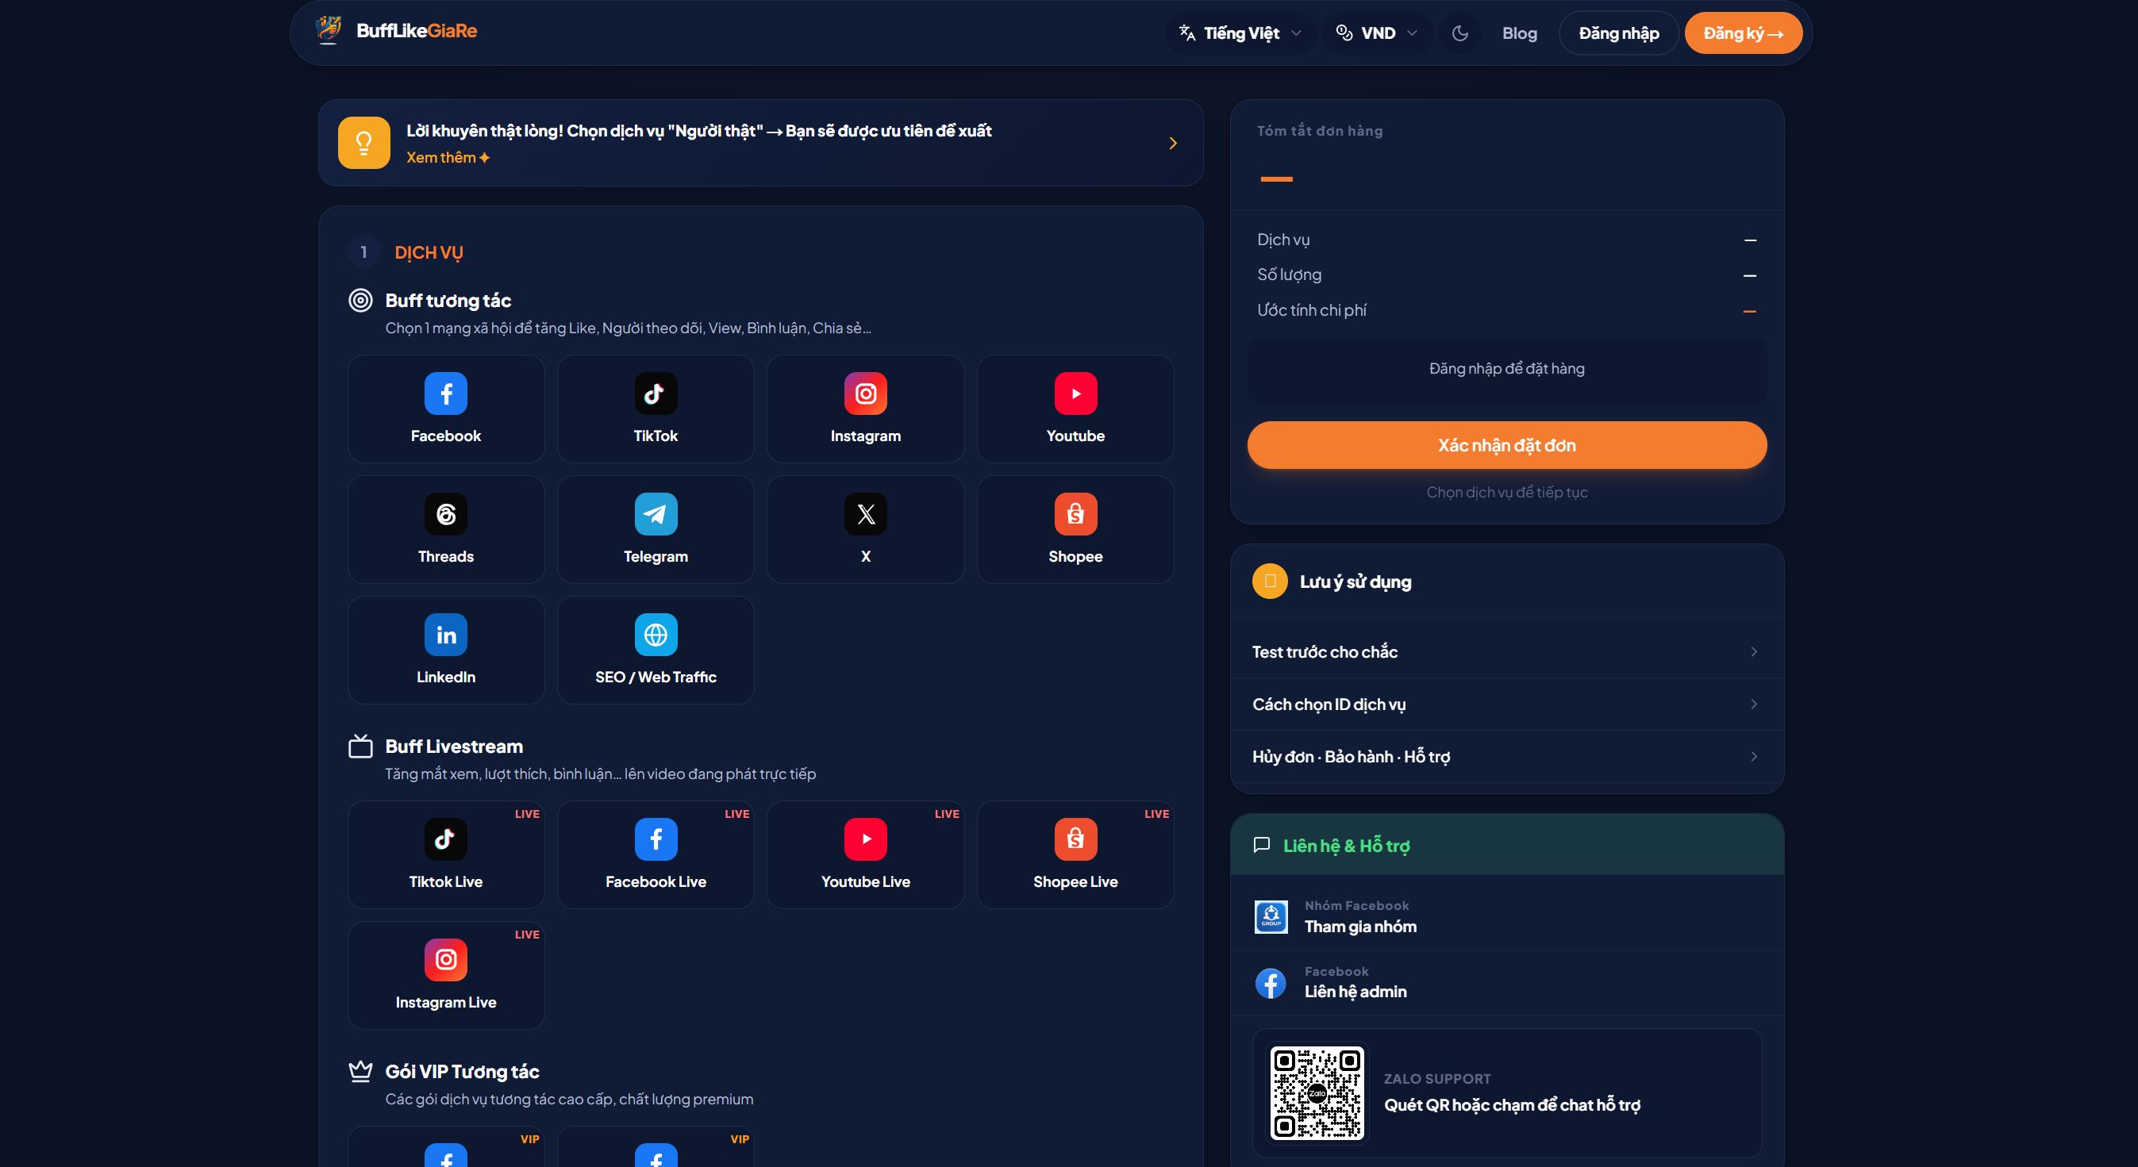
Task: Click the TV icon beside Buff Livestream
Action: pos(360,746)
